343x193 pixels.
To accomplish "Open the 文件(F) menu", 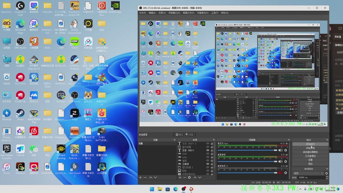I will pos(143,13).
